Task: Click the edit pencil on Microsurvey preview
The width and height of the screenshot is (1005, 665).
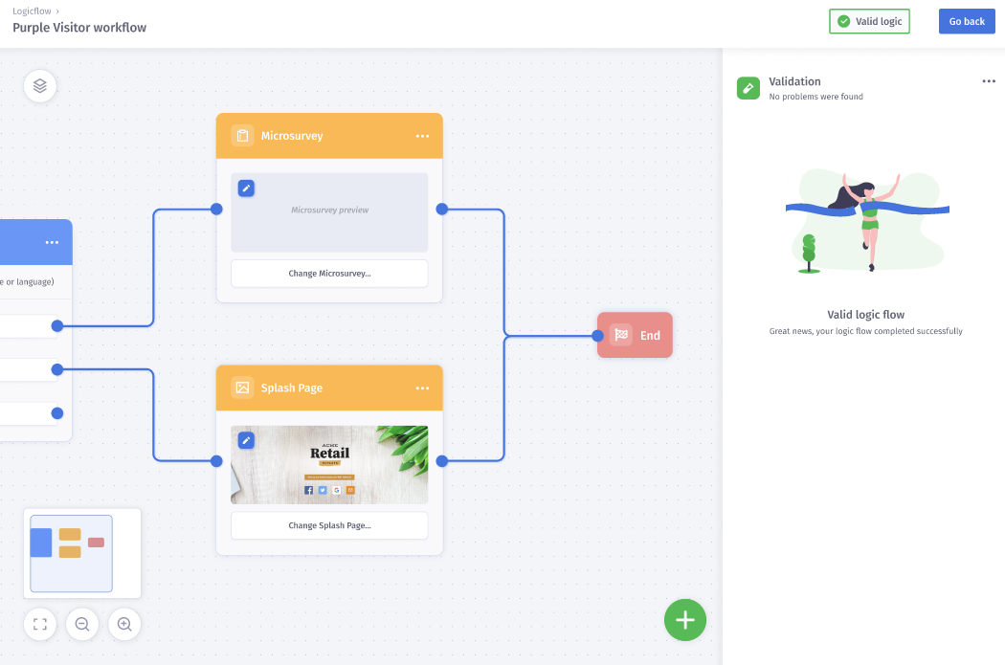Action: click(x=246, y=188)
